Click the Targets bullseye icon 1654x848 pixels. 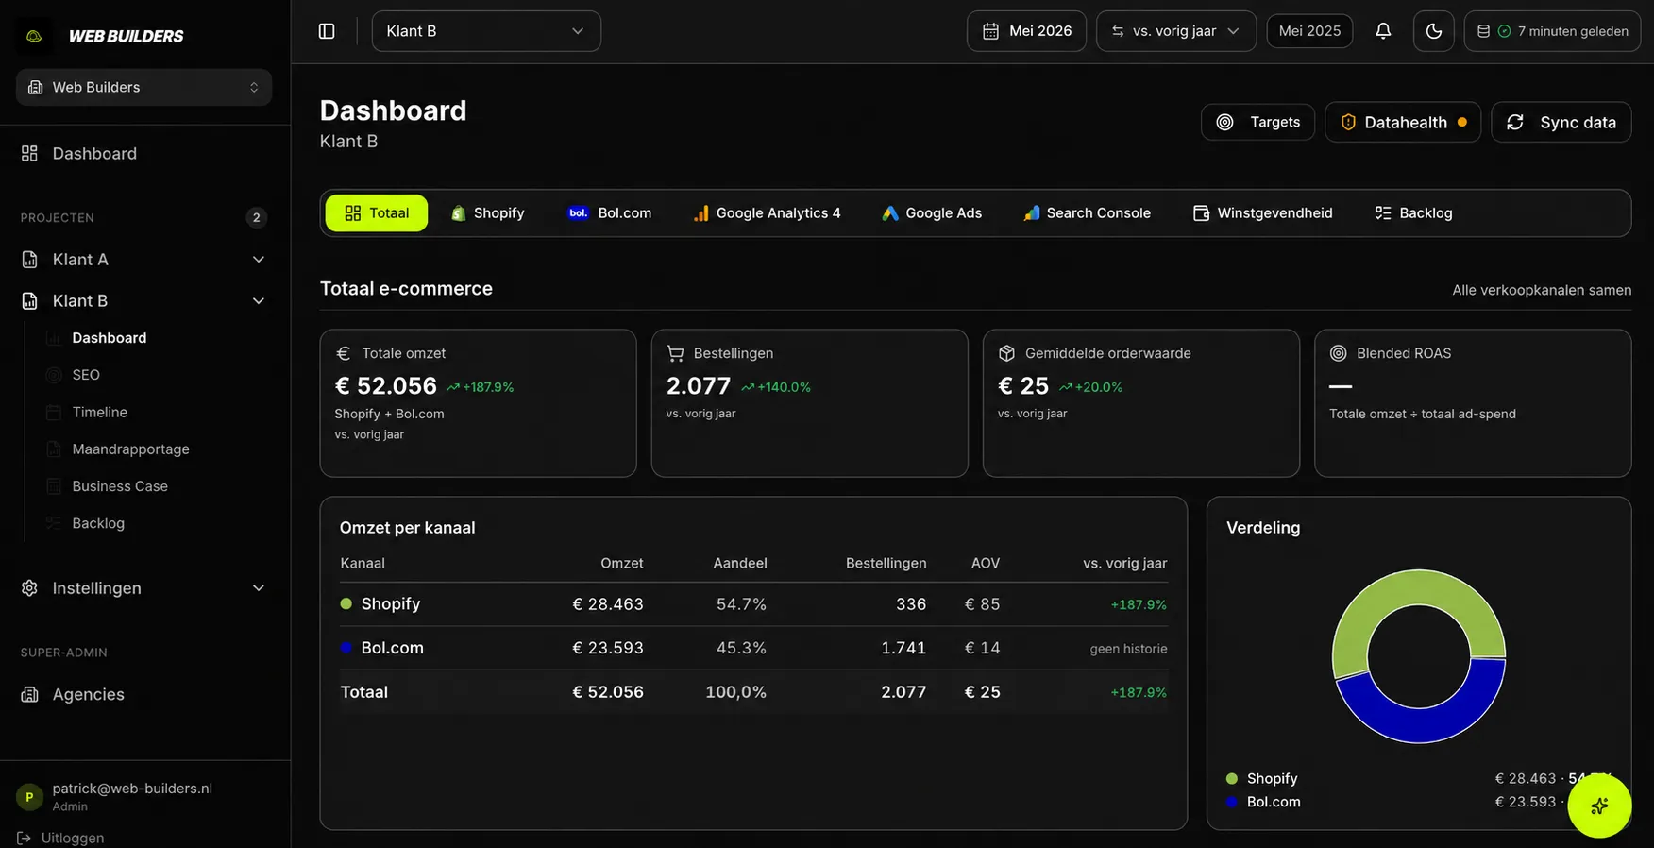click(1224, 122)
